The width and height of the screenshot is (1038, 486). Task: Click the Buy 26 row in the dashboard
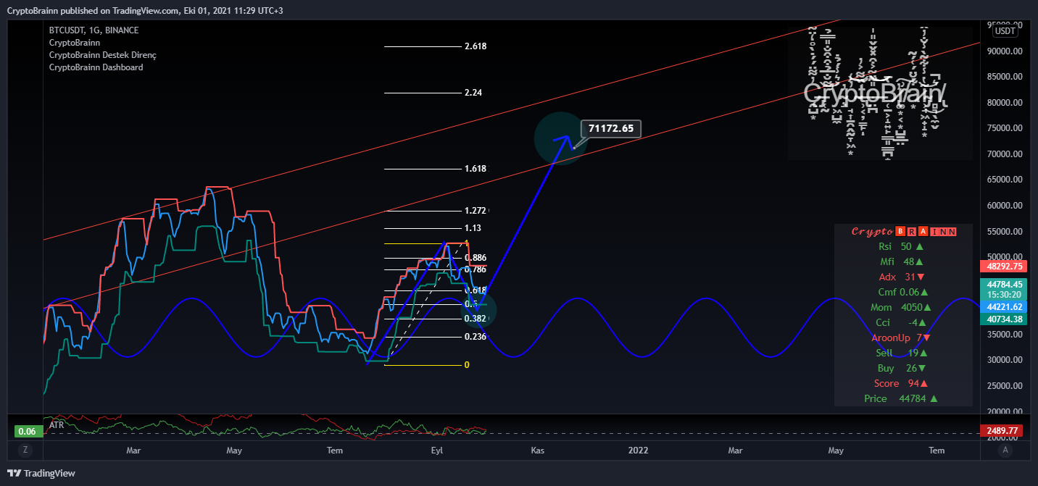click(x=902, y=368)
